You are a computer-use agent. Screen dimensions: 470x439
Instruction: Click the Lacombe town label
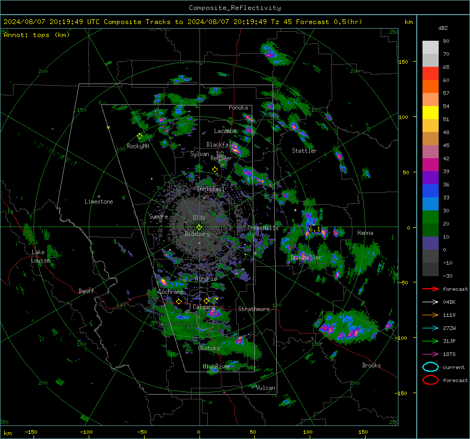click(x=225, y=131)
